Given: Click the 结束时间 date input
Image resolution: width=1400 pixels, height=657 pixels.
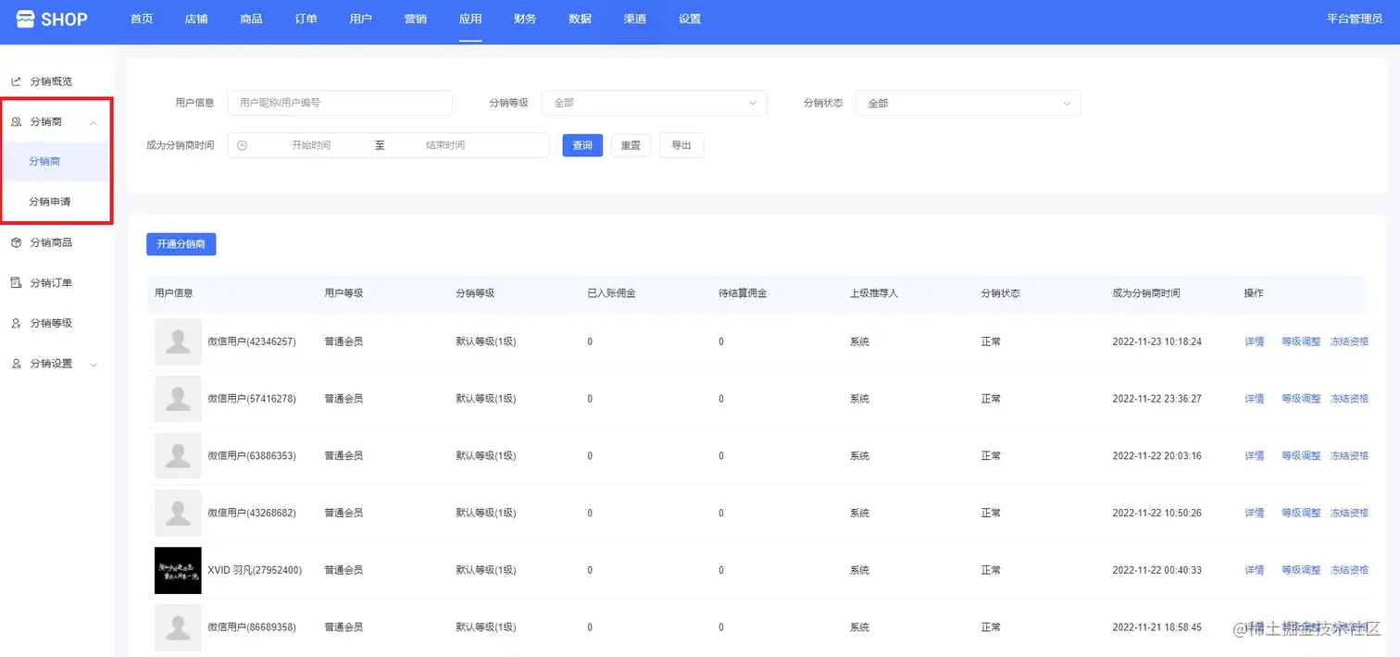Looking at the screenshot, I should 445,145.
